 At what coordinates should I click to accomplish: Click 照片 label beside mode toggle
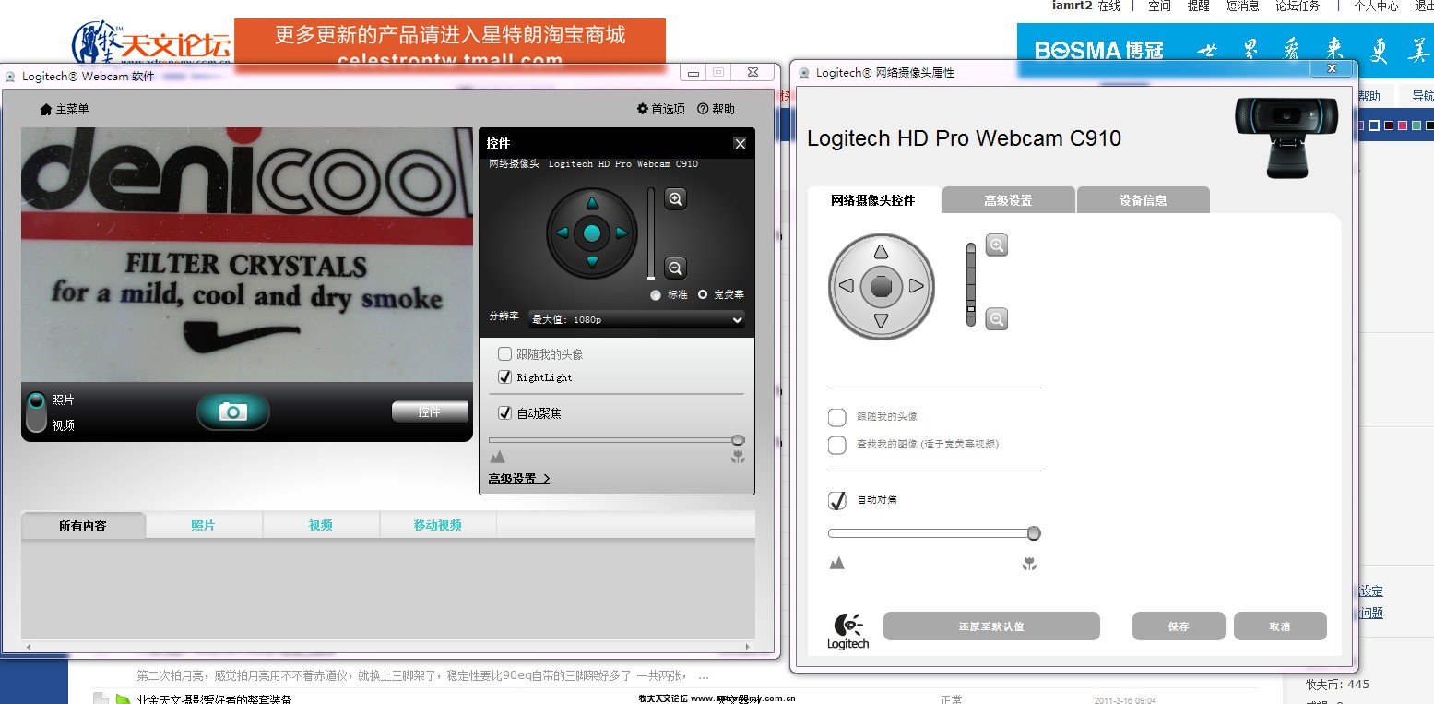pos(63,400)
